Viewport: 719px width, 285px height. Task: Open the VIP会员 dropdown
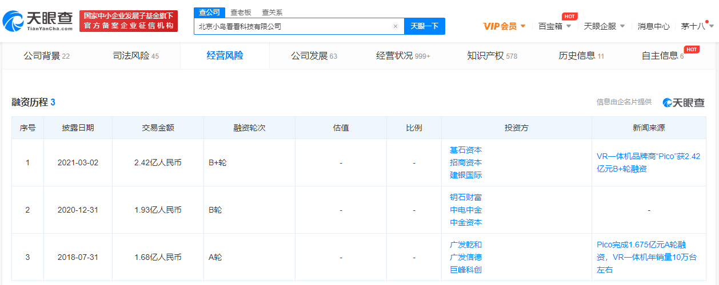(504, 26)
